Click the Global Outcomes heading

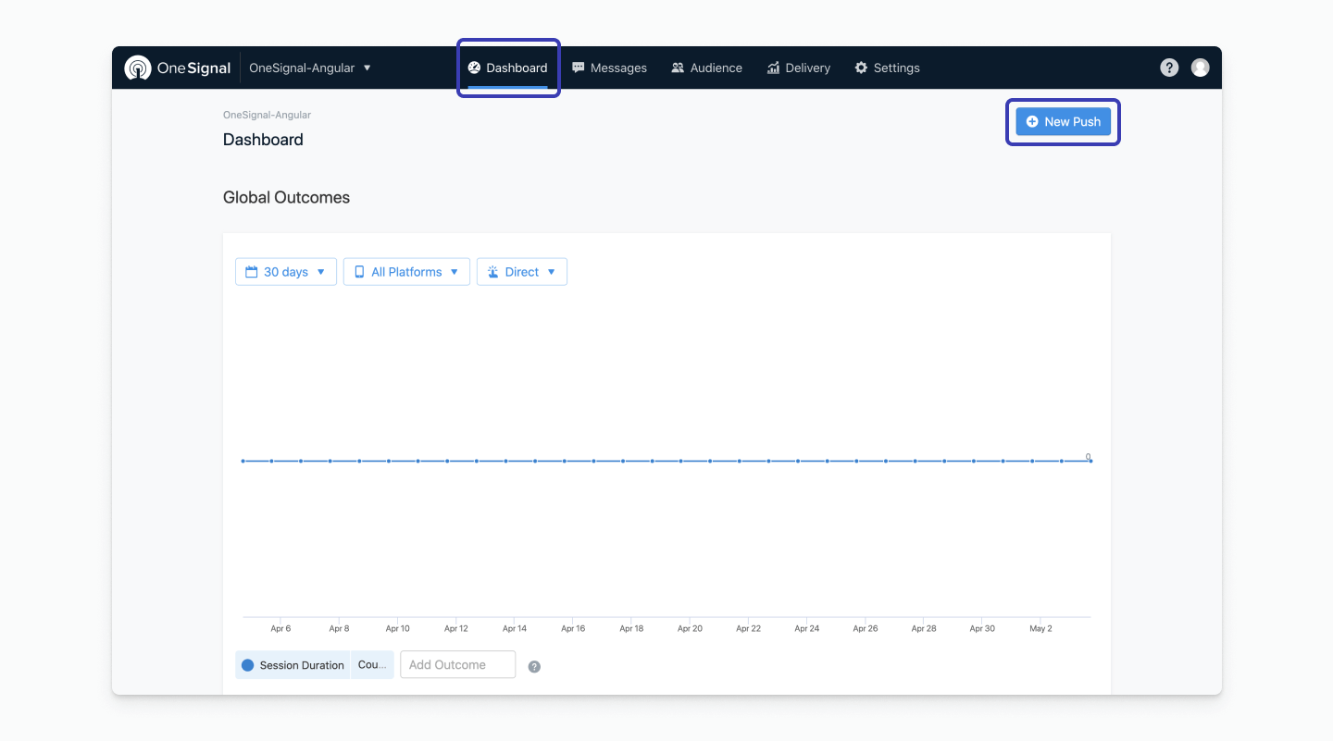286,197
